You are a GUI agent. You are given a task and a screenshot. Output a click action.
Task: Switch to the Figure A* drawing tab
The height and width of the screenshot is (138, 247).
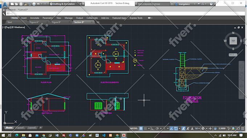click(34, 22)
